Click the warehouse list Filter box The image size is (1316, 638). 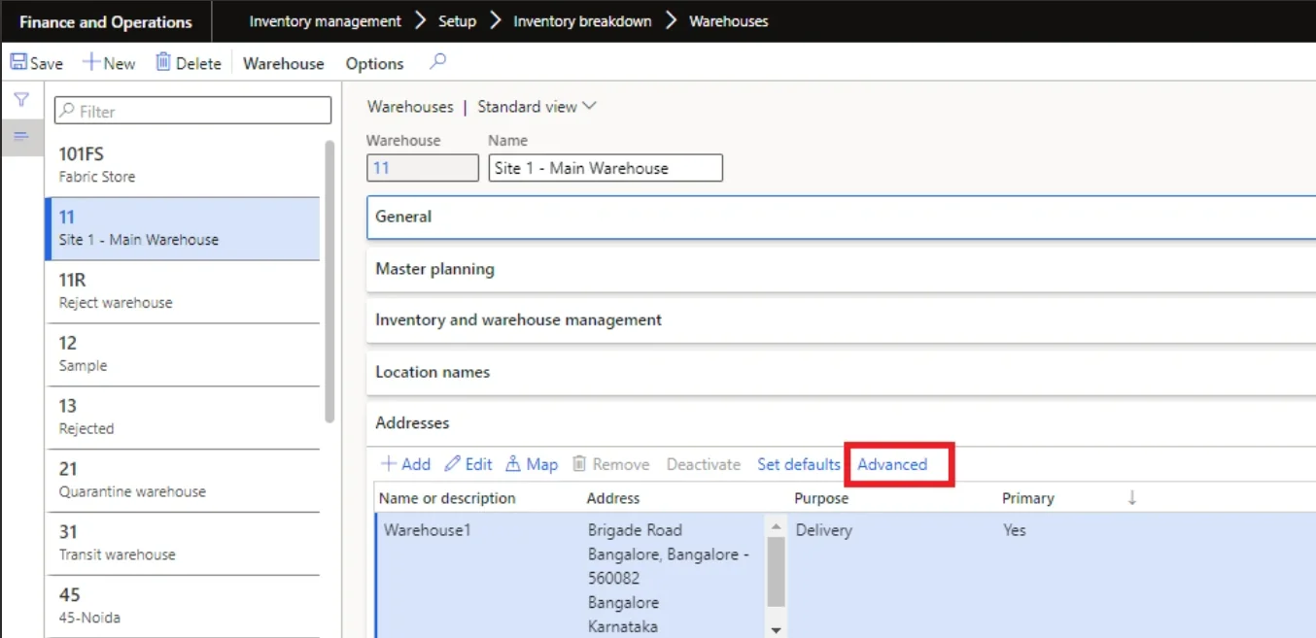tap(192, 111)
